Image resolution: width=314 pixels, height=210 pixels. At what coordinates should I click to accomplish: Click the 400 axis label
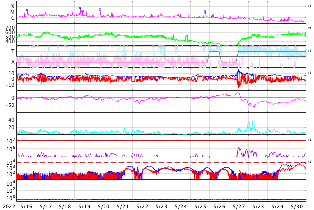coord(10,42)
